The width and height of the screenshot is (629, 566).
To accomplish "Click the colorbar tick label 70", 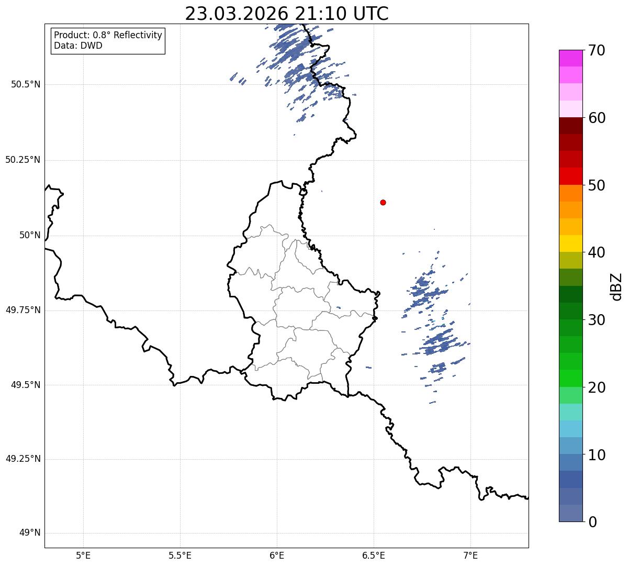I will (x=597, y=50).
